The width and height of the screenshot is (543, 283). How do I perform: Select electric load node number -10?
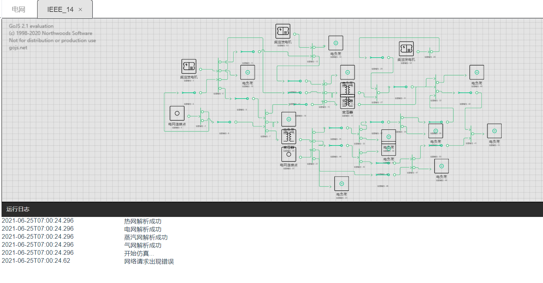click(x=248, y=73)
